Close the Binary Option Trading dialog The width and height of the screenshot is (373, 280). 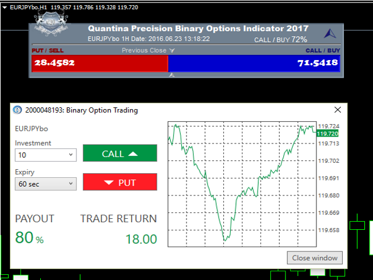click(x=337, y=110)
